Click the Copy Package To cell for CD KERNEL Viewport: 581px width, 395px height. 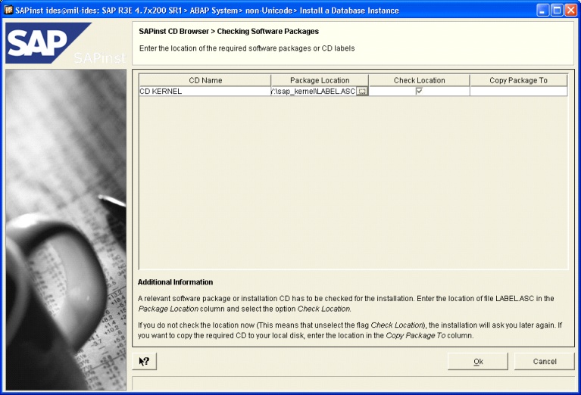(x=518, y=92)
